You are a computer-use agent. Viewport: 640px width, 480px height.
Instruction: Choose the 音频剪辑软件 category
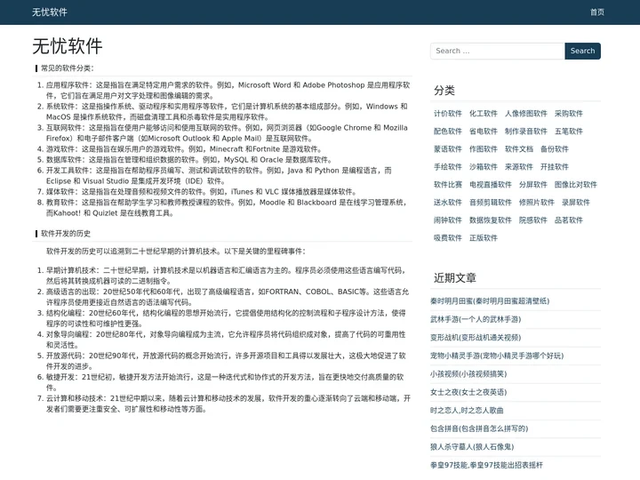pyautogui.click(x=490, y=203)
